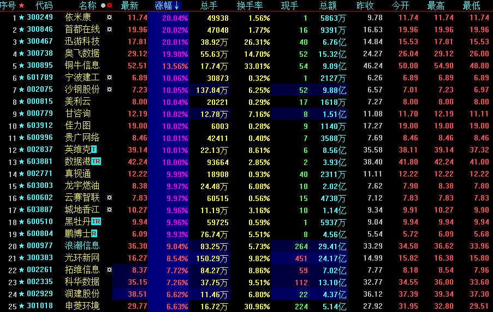Click stock code 000977
This screenshot has width=493, height=312.
pyautogui.click(x=40, y=246)
